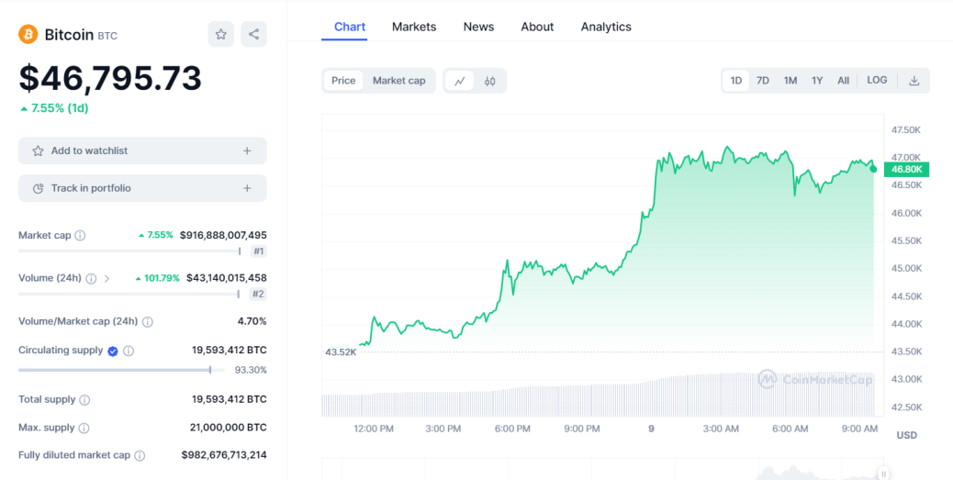The width and height of the screenshot is (953, 480).
Task: Switch to line chart view icon
Action: coord(459,81)
